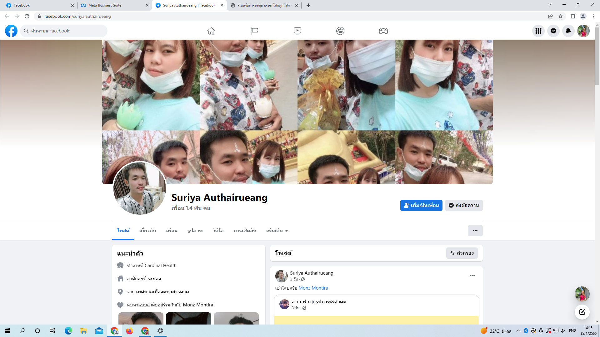Open post options three-dot menu
This screenshot has width=600, height=337.
(x=472, y=276)
